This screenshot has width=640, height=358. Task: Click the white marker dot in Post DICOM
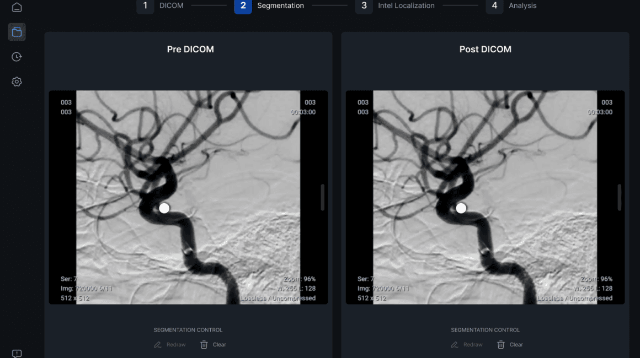(x=461, y=208)
